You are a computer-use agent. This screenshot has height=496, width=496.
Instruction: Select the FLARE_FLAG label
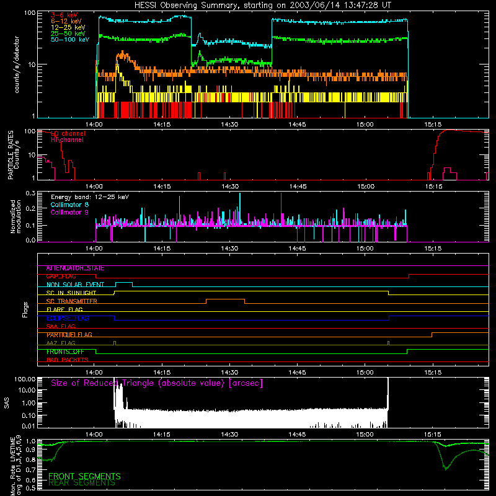64,309
